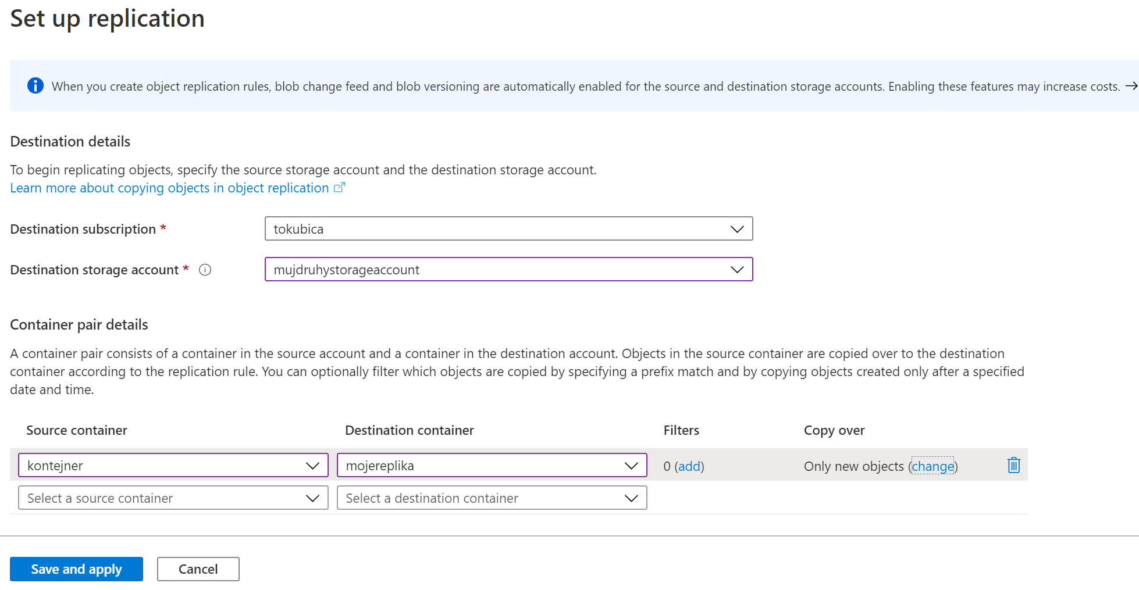Click the chevron in the kontejner source field
This screenshot has width=1139, height=590.
coord(312,466)
